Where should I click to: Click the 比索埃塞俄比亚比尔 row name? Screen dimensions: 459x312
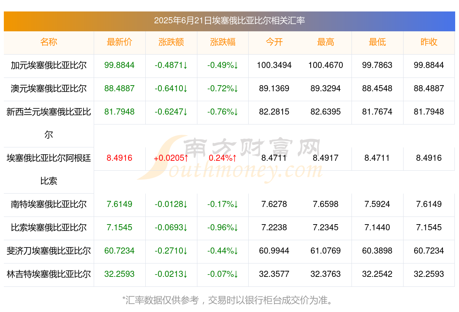[x=49, y=228]
